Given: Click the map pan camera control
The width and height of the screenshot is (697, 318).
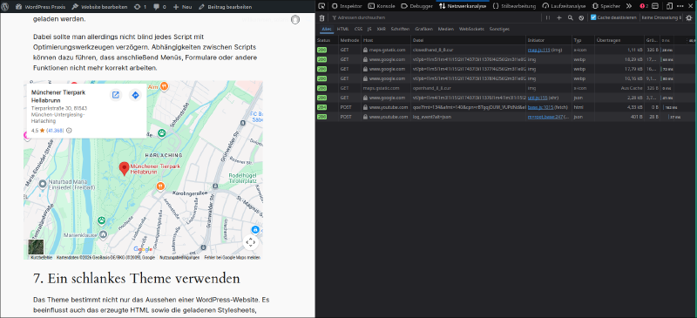Looking at the screenshot, I should [x=251, y=242].
